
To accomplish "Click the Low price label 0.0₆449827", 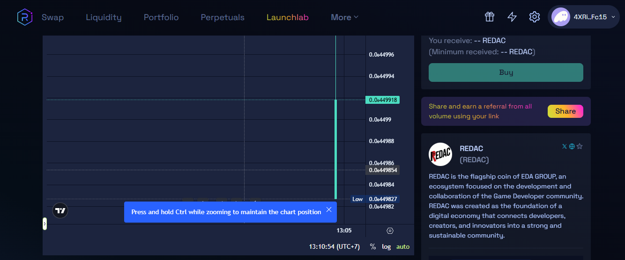I will pyautogui.click(x=382, y=199).
